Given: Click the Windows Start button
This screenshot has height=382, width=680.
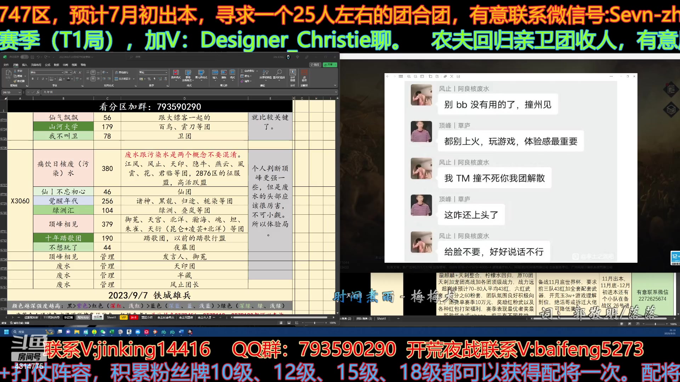Looking at the screenshot, I should [x=6, y=332].
